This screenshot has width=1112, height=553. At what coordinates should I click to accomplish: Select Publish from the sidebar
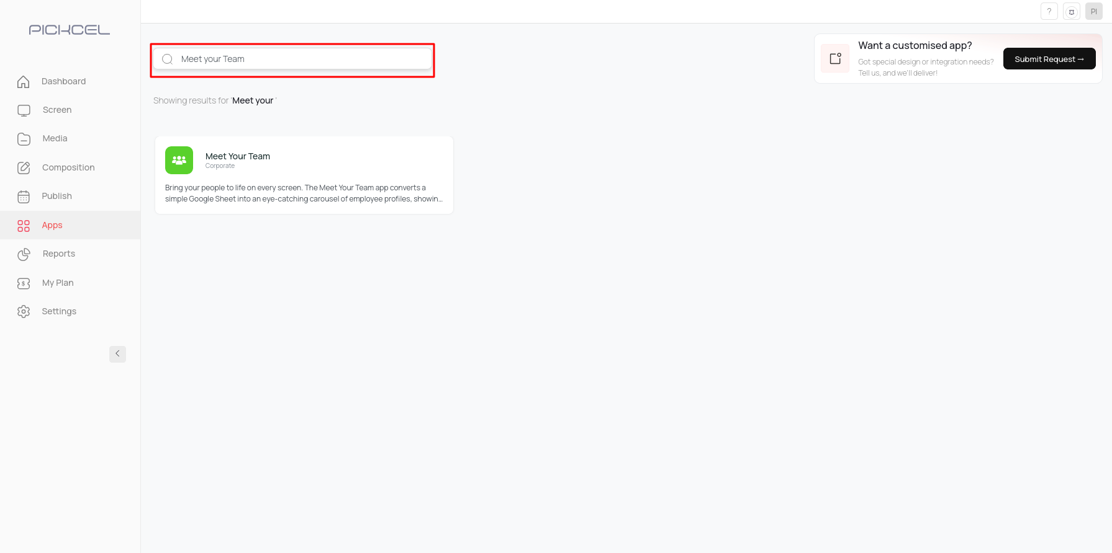tap(57, 196)
